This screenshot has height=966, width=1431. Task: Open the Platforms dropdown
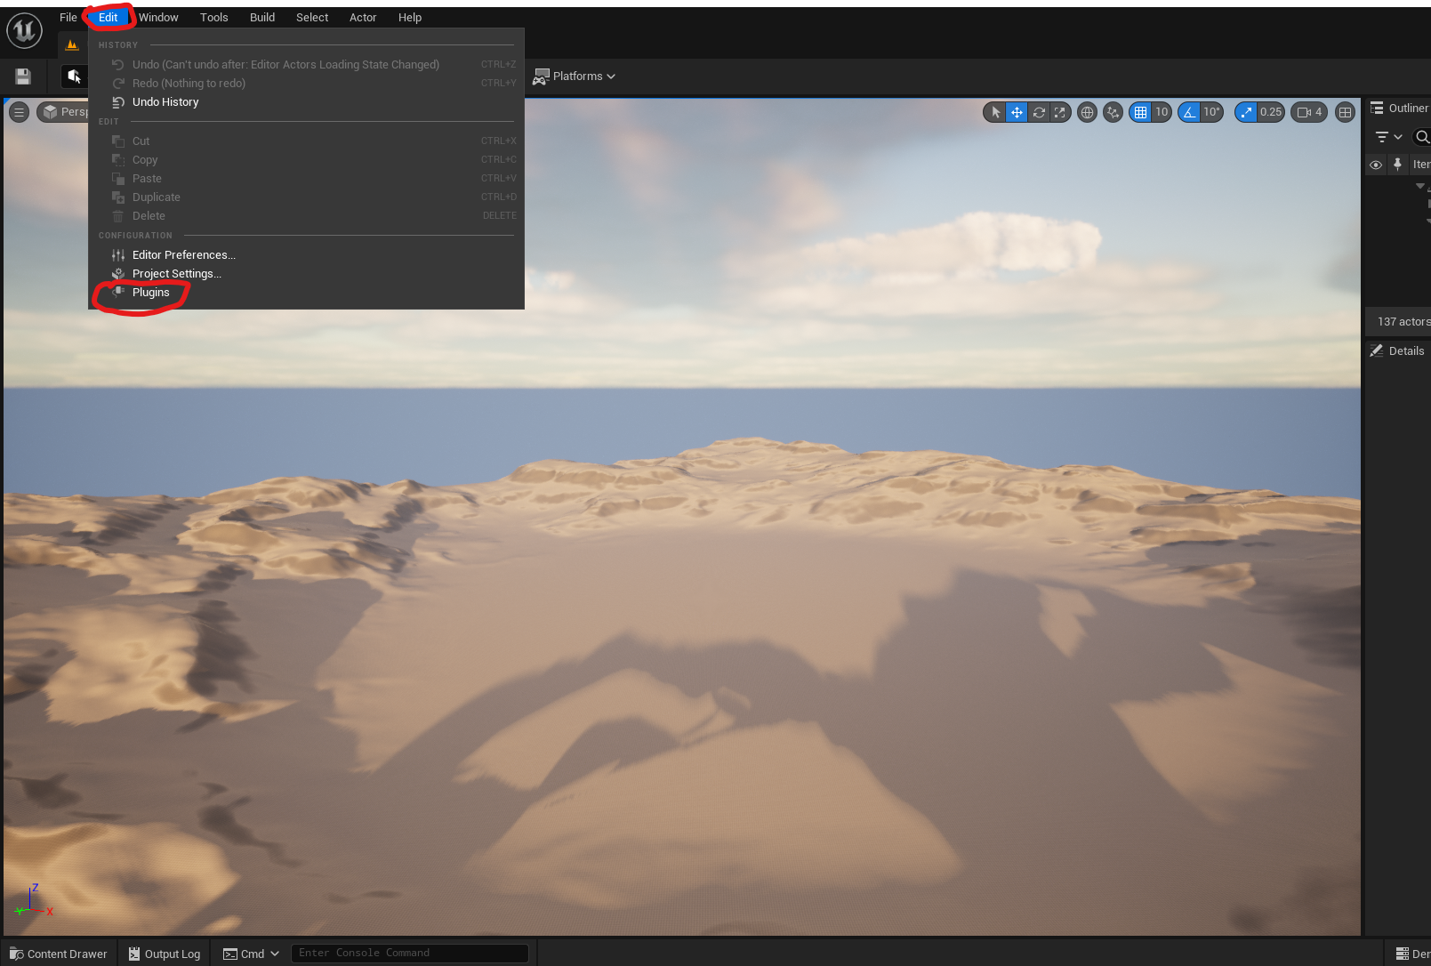click(x=574, y=76)
